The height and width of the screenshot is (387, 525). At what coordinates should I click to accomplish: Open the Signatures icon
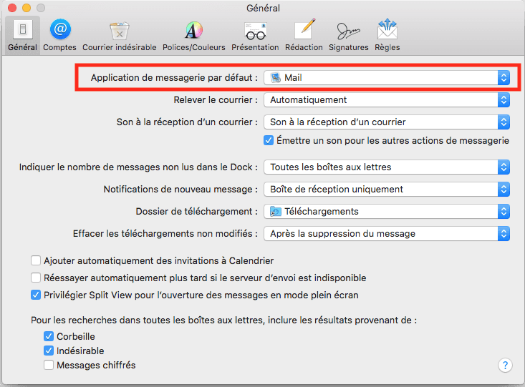pyautogui.click(x=348, y=31)
